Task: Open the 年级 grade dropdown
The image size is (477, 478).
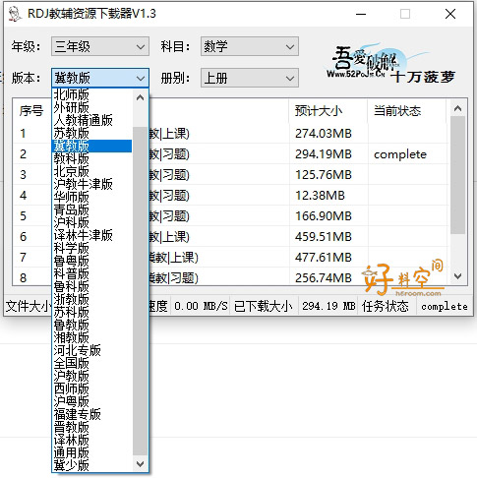Action: (100, 46)
